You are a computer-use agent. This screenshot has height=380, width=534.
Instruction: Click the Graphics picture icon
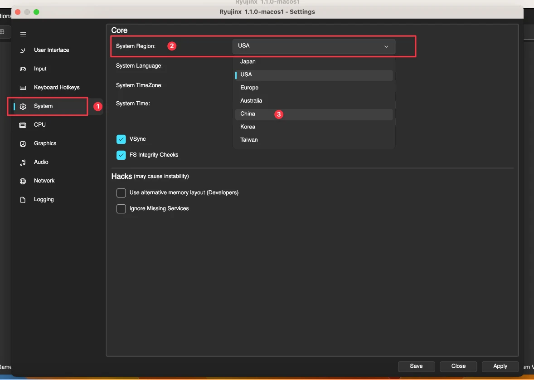tap(23, 143)
